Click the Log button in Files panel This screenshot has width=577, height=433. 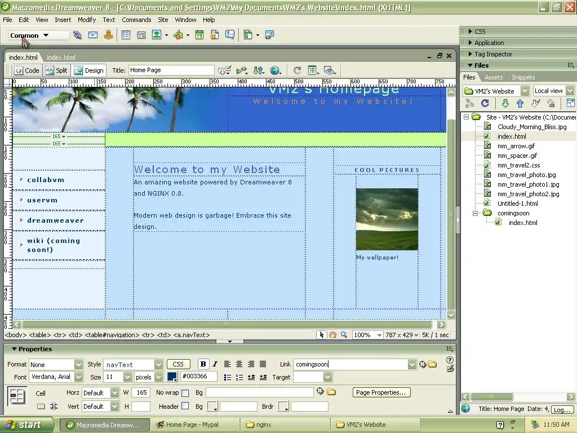pos(562,409)
